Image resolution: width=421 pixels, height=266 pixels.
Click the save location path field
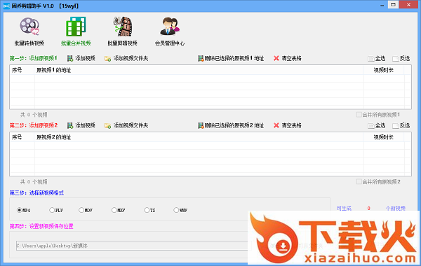(133, 246)
